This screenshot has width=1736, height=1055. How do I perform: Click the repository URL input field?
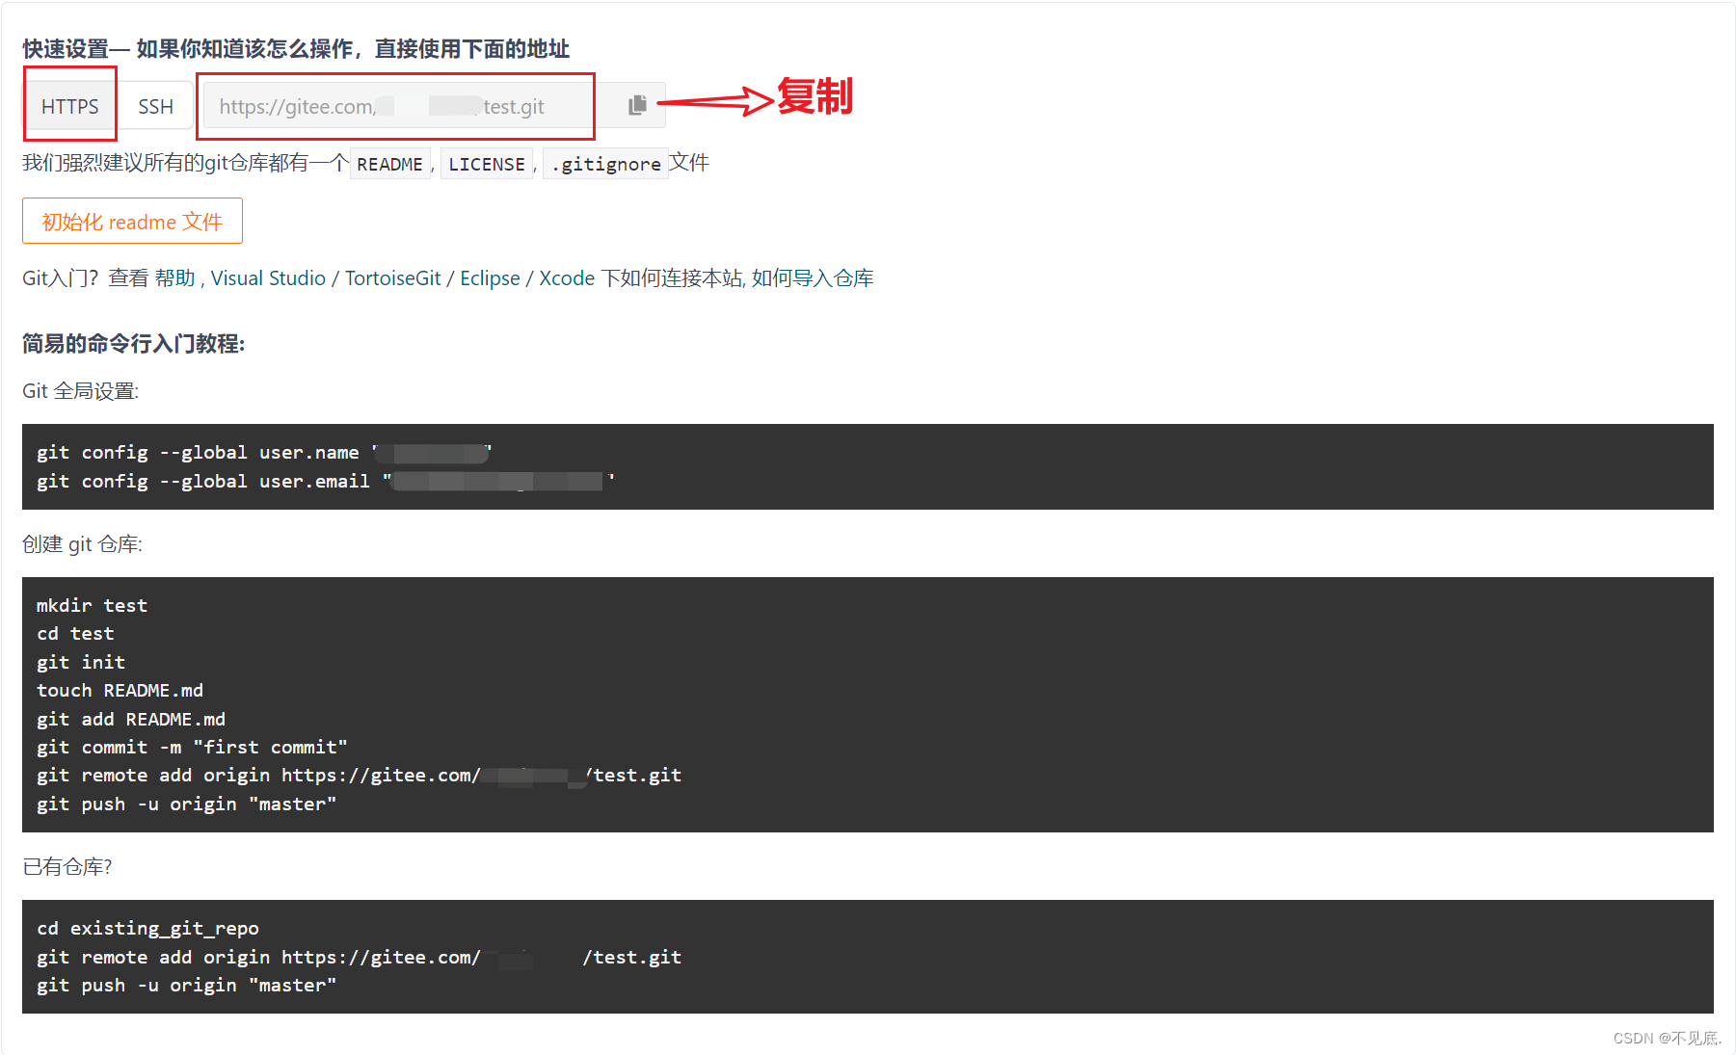[398, 106]
